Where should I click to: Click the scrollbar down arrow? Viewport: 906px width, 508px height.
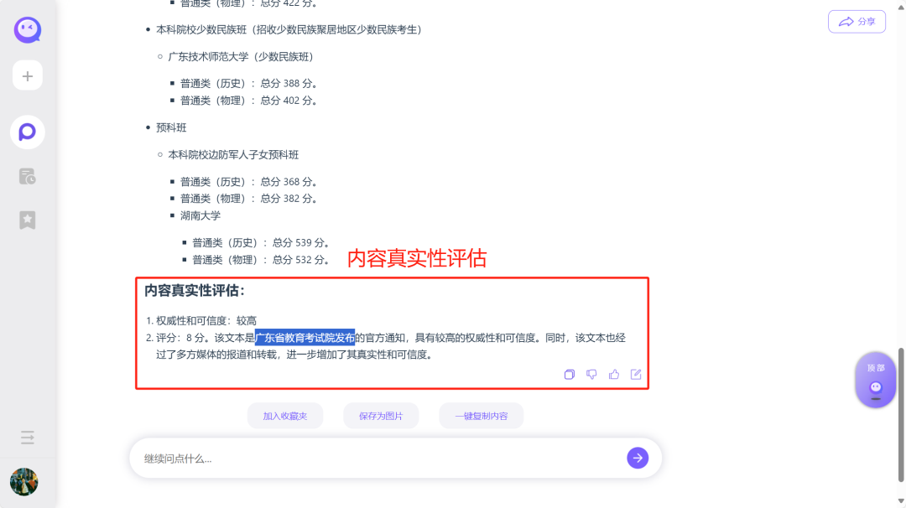(x=901, y=501)
